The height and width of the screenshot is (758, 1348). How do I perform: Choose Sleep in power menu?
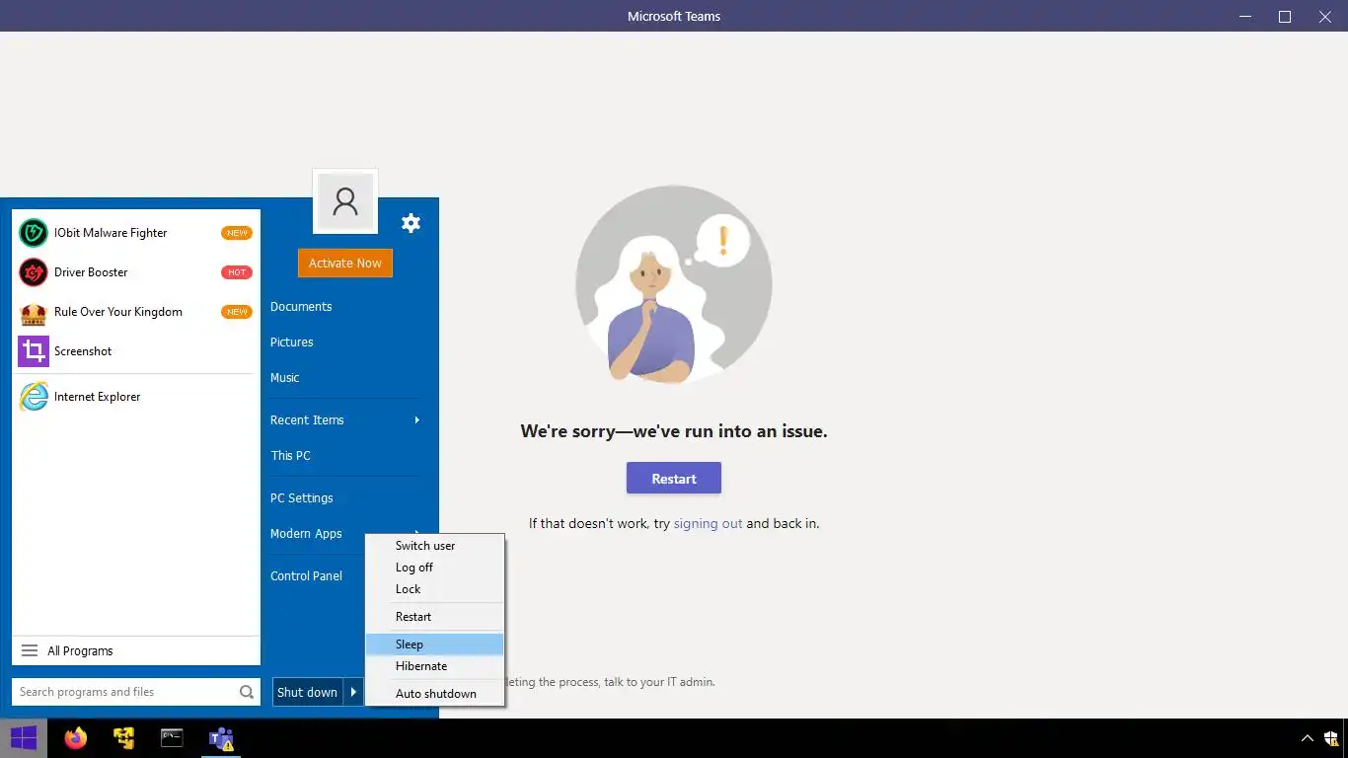pos(435,644)
